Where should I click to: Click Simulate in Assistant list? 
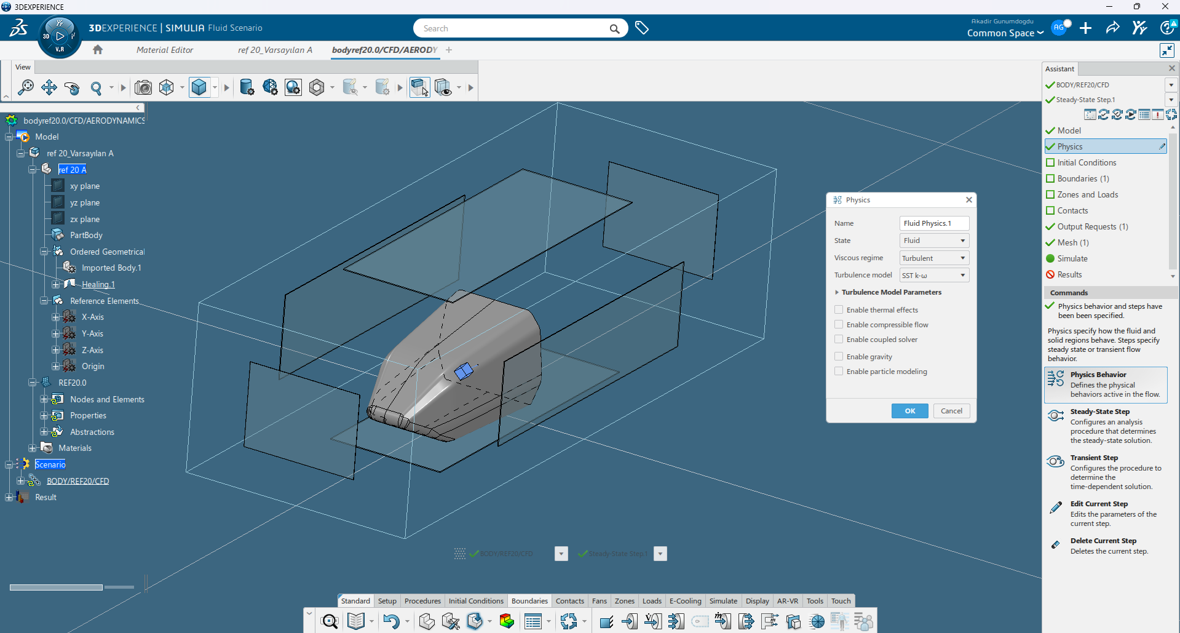1072,258
